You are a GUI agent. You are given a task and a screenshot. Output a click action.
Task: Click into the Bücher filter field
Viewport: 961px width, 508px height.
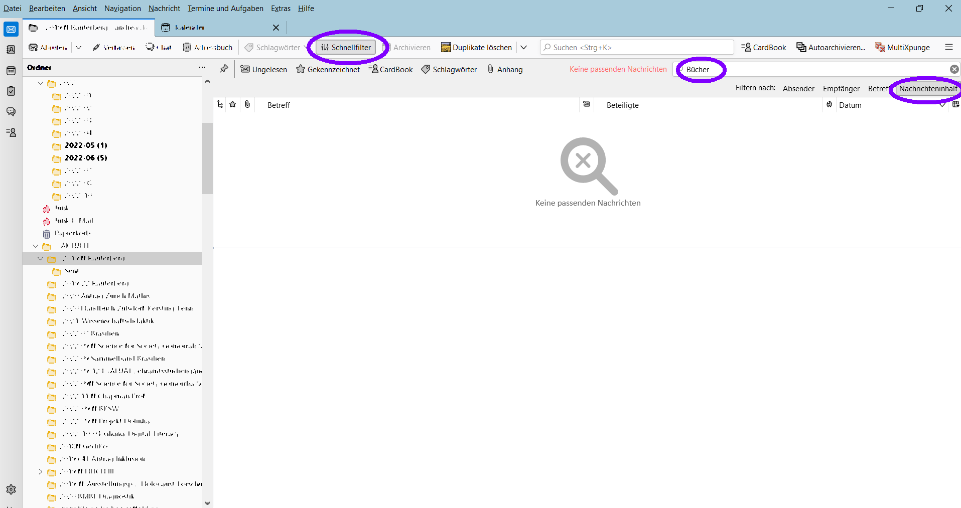[815, 69]
